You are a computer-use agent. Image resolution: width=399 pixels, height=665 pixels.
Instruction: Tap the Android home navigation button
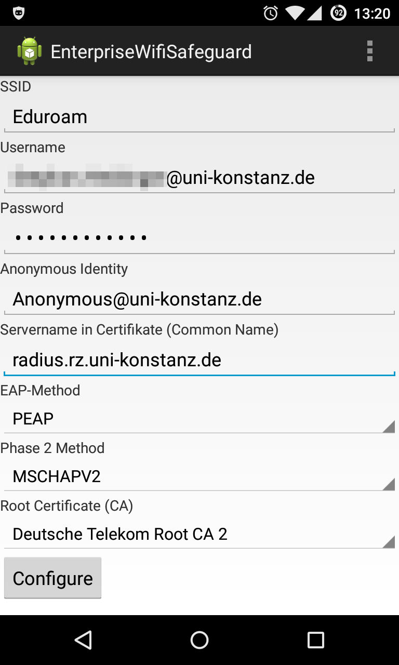coord(199,640)
